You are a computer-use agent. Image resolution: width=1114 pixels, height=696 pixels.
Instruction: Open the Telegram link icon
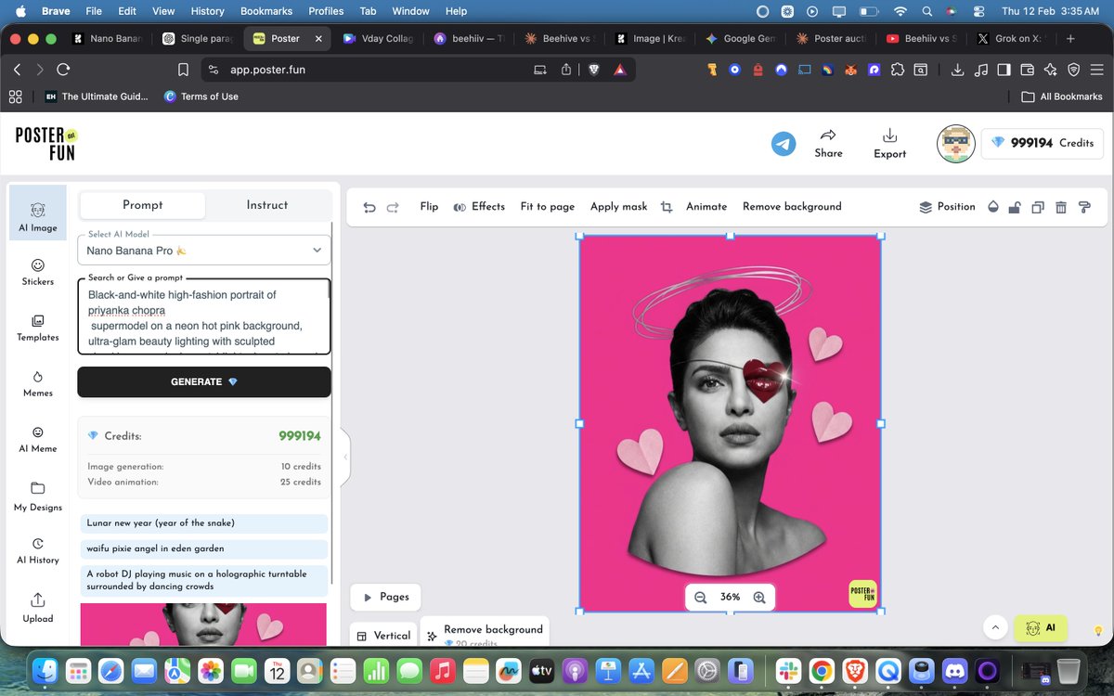(x=784, y=144)
